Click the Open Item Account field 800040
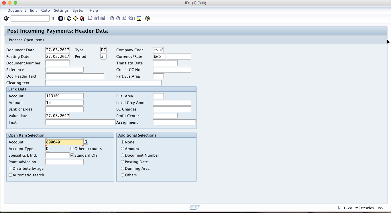Image resolution: width=391 pixels, height=213 pixels. [64, 142]
